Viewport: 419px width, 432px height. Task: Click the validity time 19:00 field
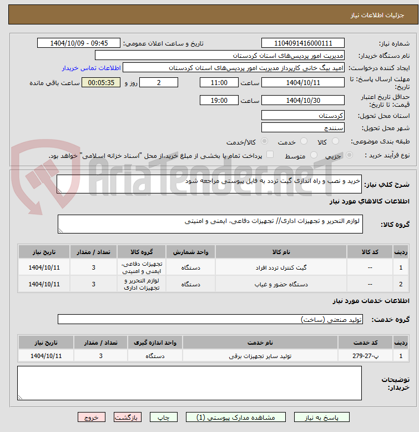tap(219, 100)
